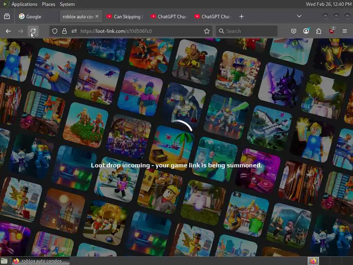
Task: Click the roblox auto condos taskbar window button
Action: (x=41, y=261)
